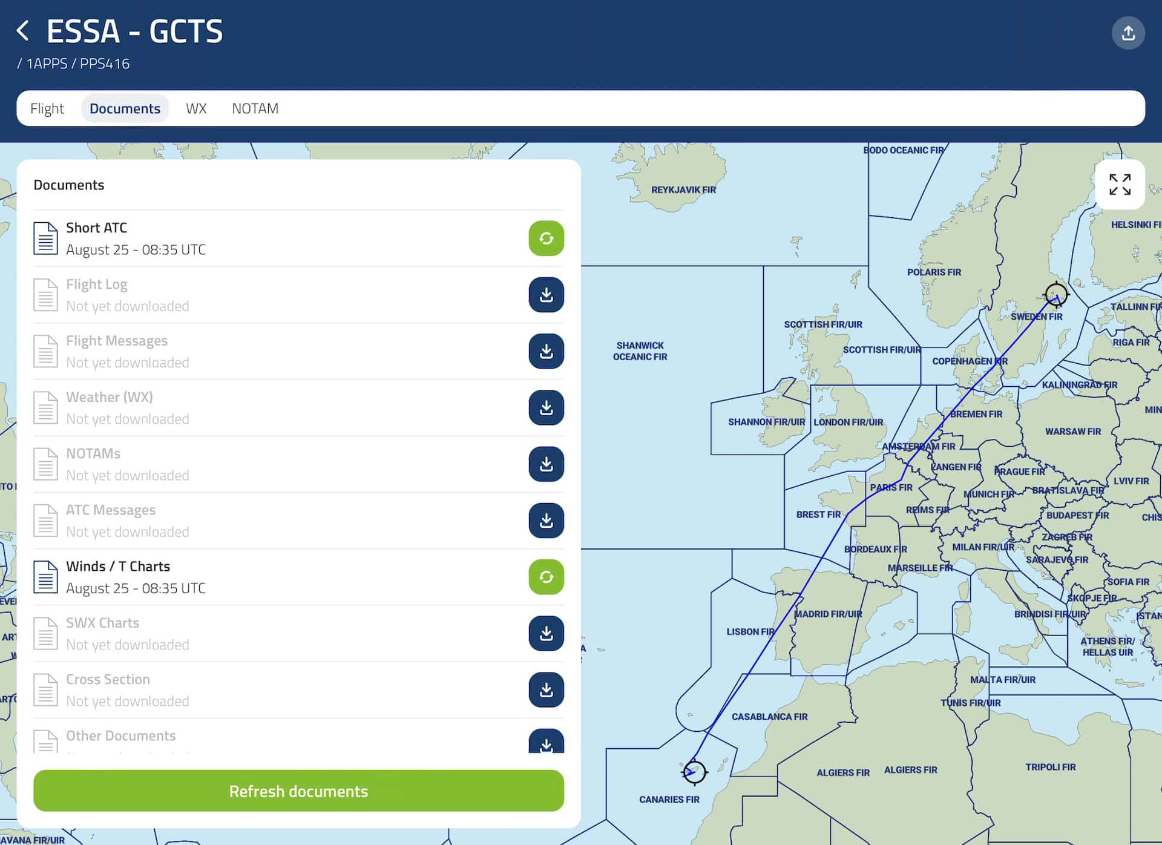Download the Flight Log document
1162x845 pixels.
click(546, 295)
